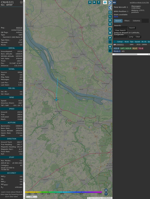150x199 pixels.
Task: Click the Clear Search button
Action: (x=120, y=31)
